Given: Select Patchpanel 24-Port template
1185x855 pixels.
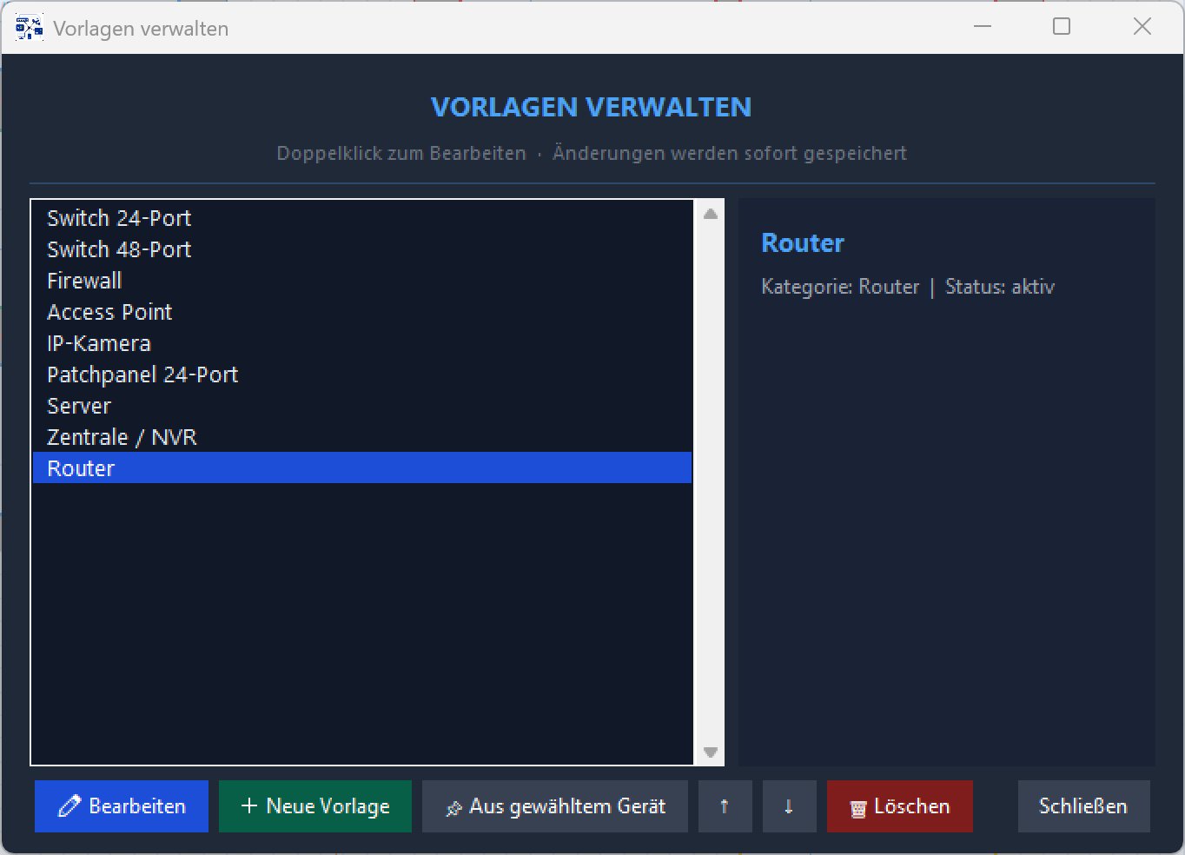Looking at the screenshot, I should pos(362,374).
